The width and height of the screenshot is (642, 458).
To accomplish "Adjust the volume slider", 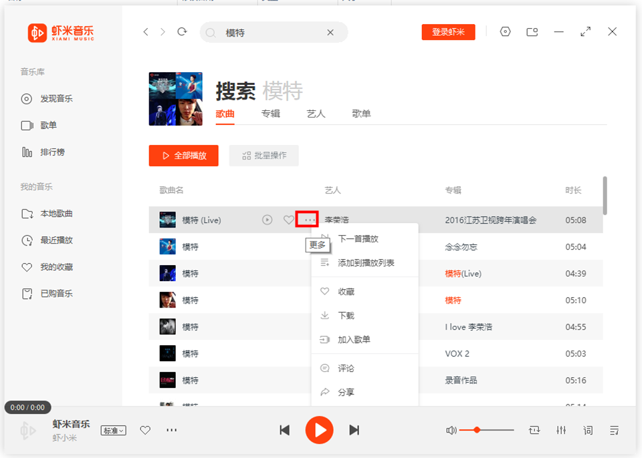I will [477, 430].
